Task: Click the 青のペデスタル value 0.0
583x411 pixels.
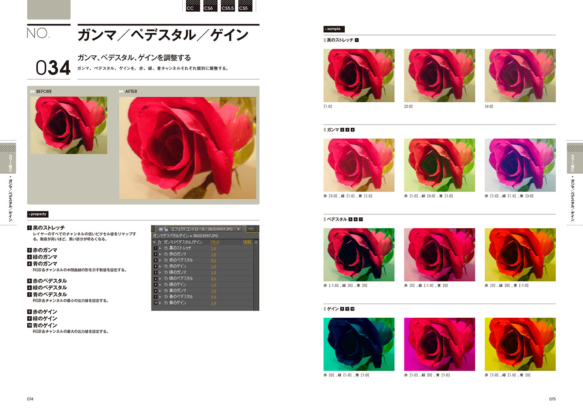Action: 214,297
